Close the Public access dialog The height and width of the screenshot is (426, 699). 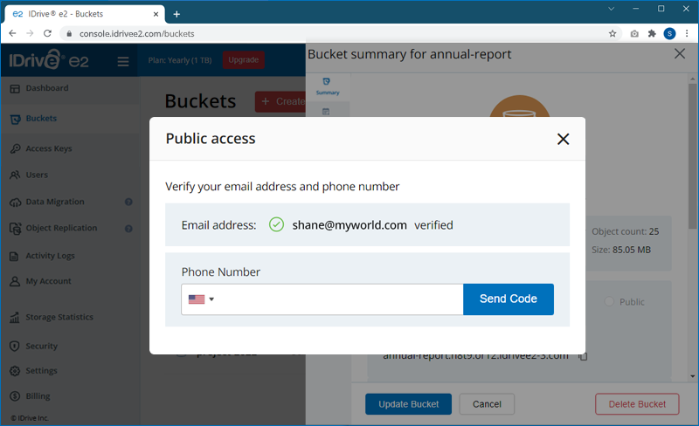coord(563,139)
